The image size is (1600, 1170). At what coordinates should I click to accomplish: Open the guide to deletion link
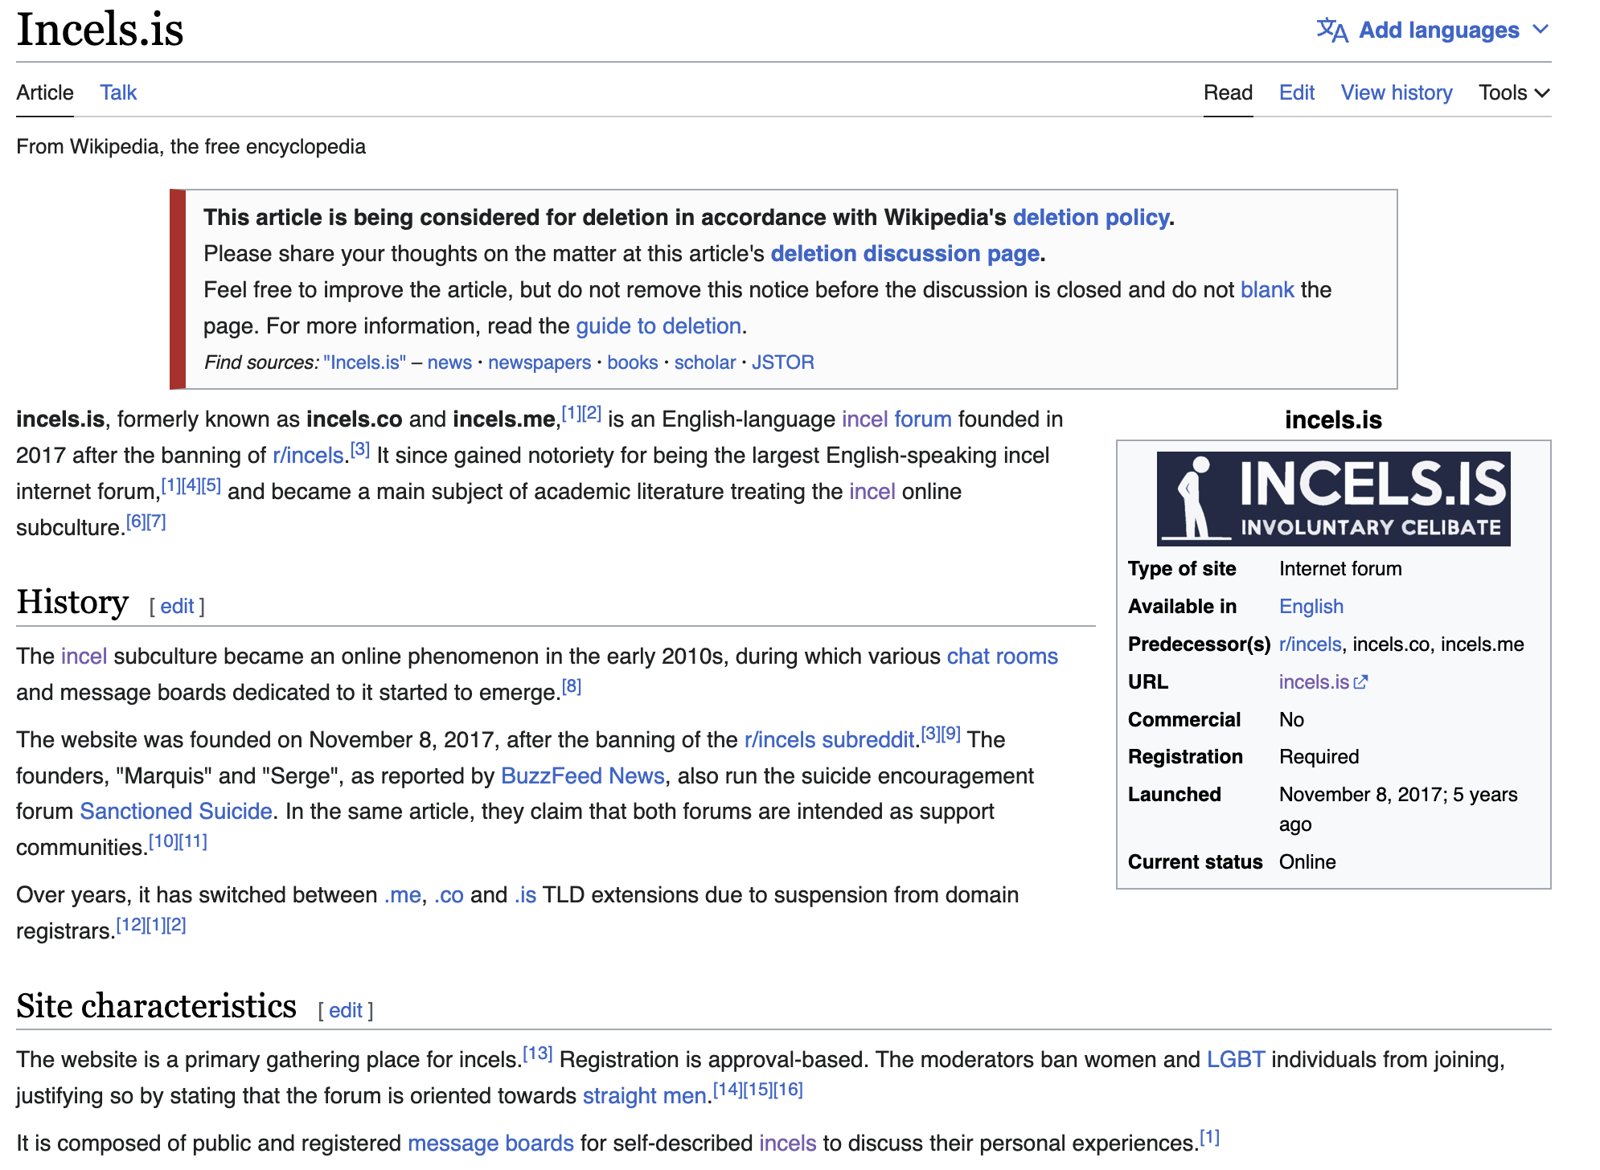click(658, 325)
